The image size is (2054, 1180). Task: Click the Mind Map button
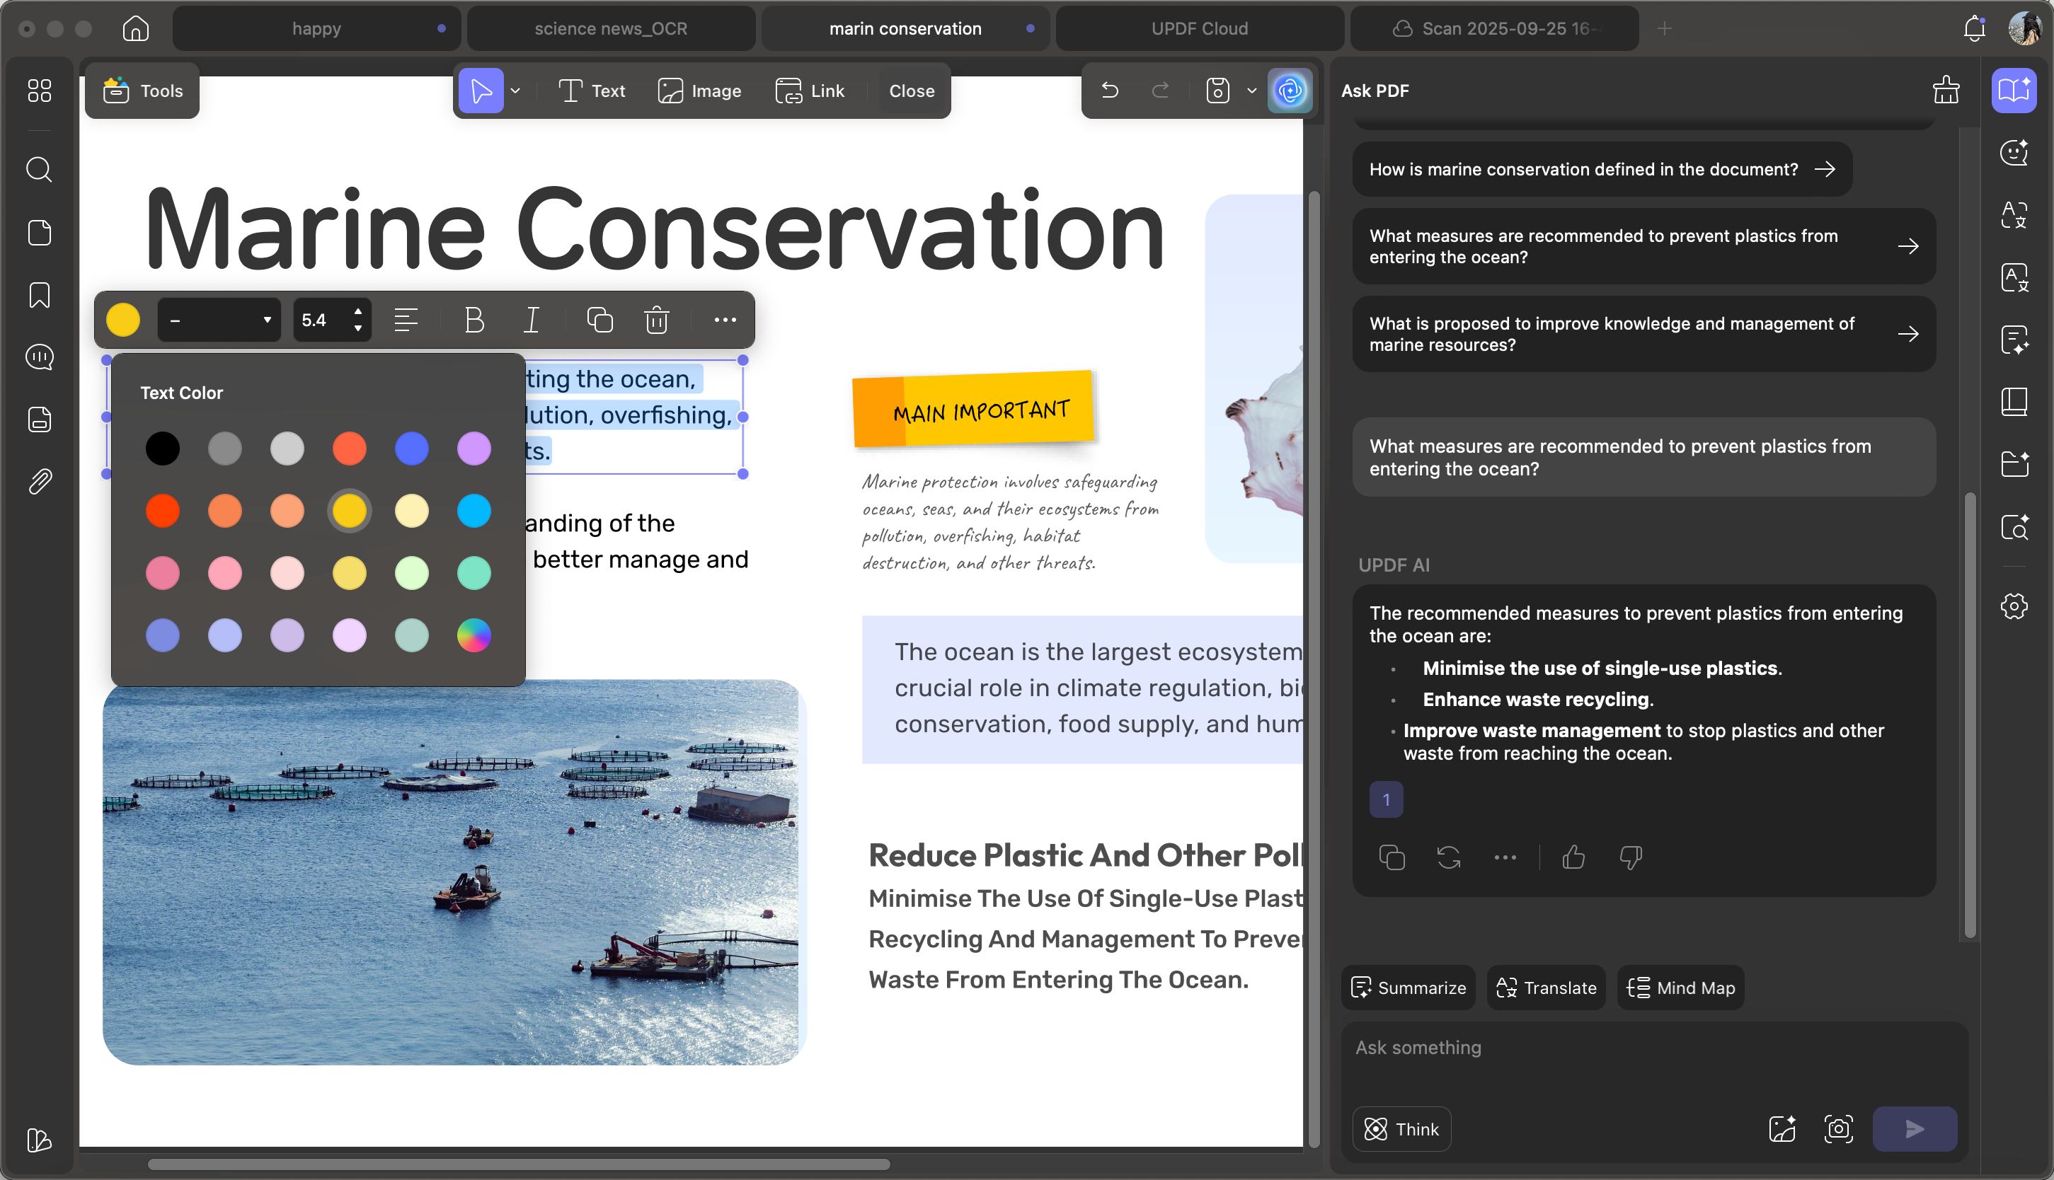click(1680, 988)
